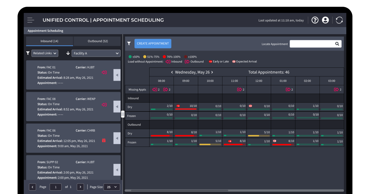
Task: Click the gift icon on FAC 06 card
Action: 104,140
